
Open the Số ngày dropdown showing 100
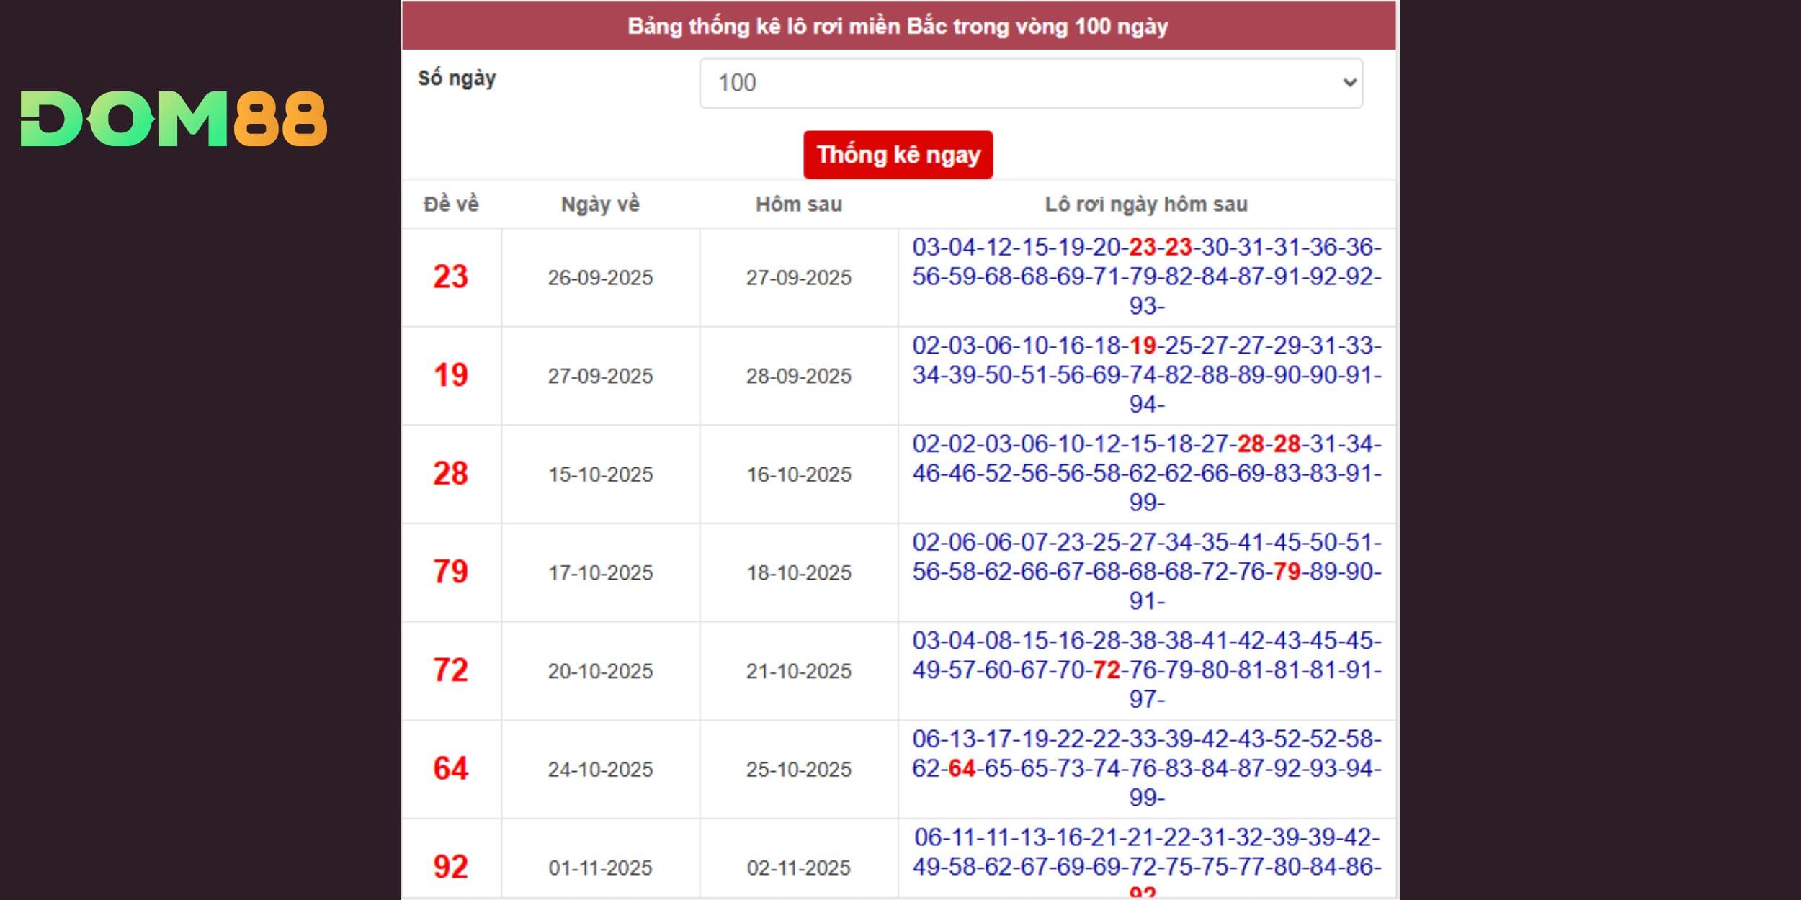click(1030, 83)
